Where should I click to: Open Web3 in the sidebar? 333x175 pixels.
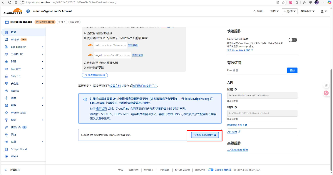click(x=14, y=156)
